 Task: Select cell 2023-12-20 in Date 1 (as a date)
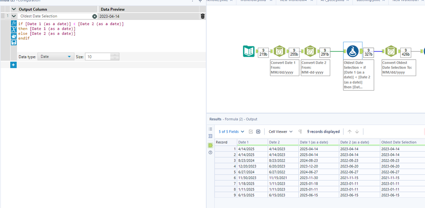pos(319,166)
